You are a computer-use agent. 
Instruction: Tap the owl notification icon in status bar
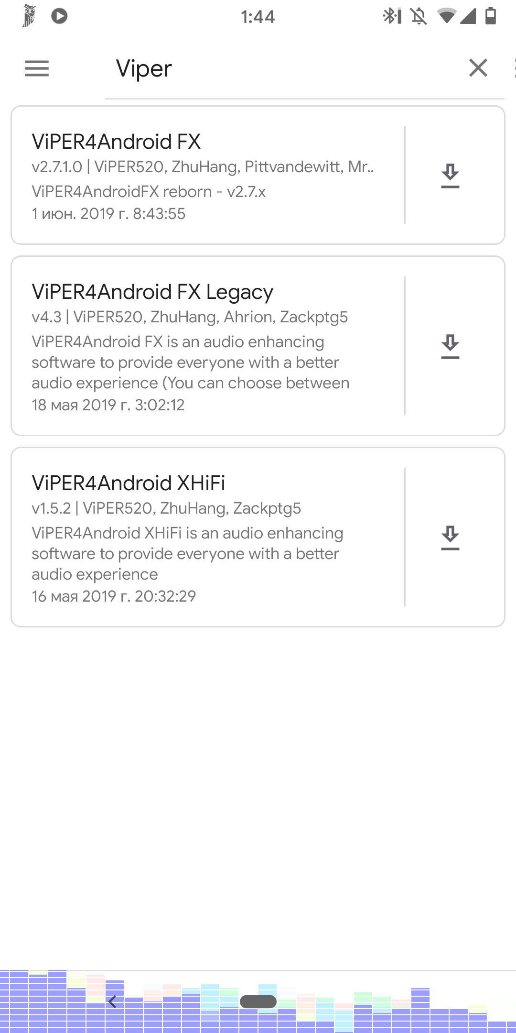point(29,16)
